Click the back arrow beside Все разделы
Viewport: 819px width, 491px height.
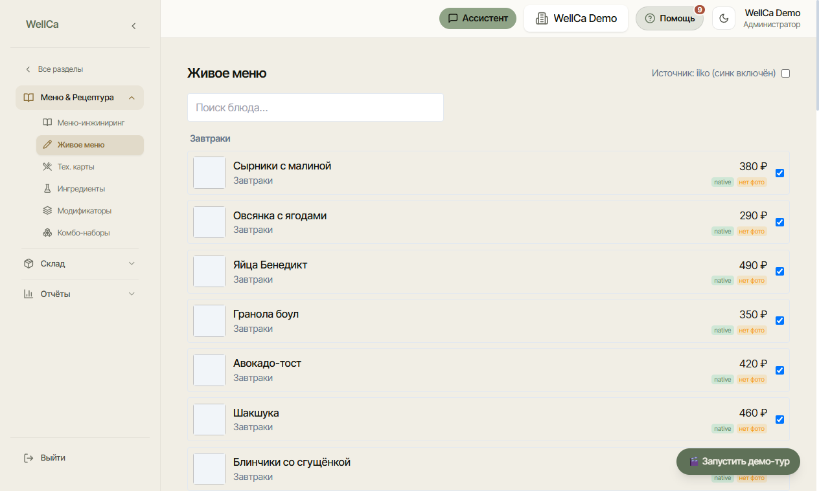tap(28, 69)
